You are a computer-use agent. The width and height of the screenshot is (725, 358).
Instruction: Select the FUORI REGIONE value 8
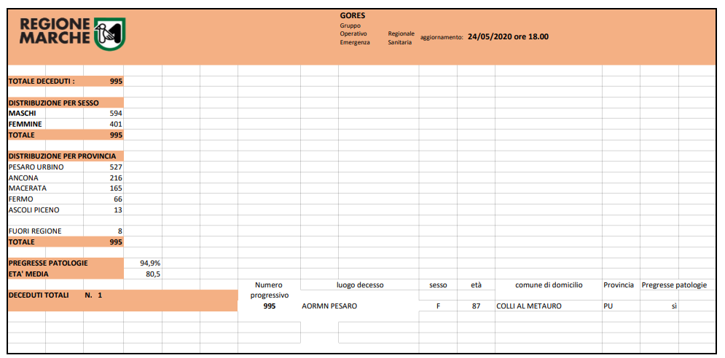coord(120,231)
